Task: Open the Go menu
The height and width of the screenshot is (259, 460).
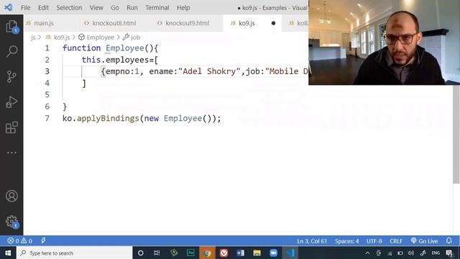Action: coord(115,8)
